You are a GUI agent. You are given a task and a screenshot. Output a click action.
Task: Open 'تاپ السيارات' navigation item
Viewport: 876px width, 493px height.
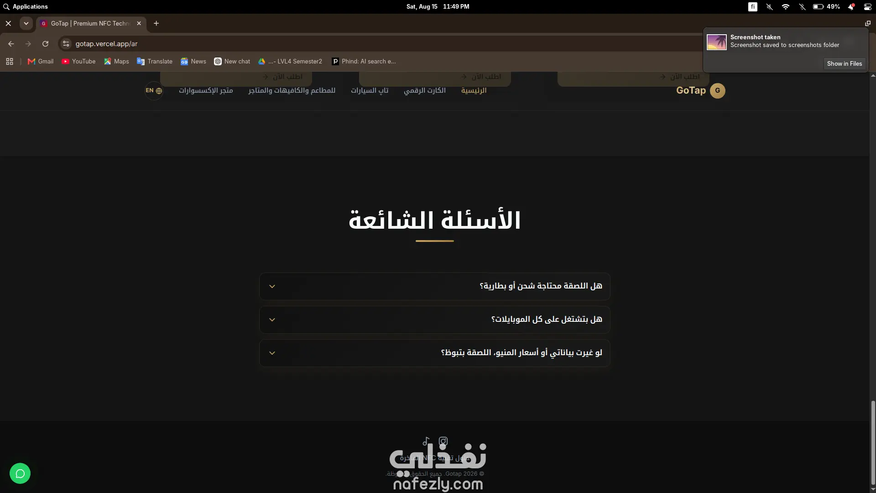370,90
